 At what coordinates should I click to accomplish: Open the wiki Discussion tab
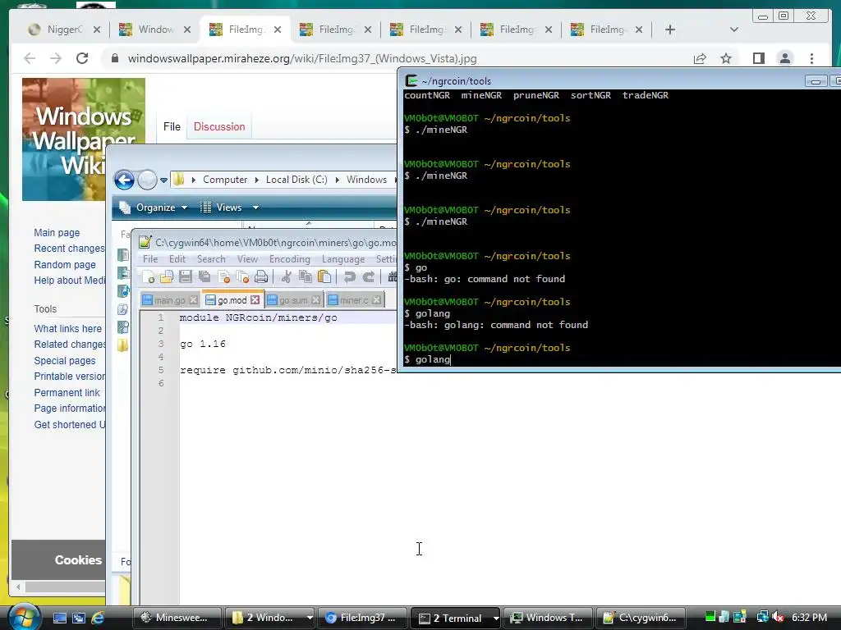pos(218,126)
